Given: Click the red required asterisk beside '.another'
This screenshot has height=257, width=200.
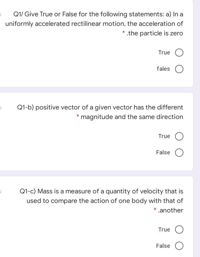Looking at the screenshot, I should pyautogui.click(x=155, y=209).
